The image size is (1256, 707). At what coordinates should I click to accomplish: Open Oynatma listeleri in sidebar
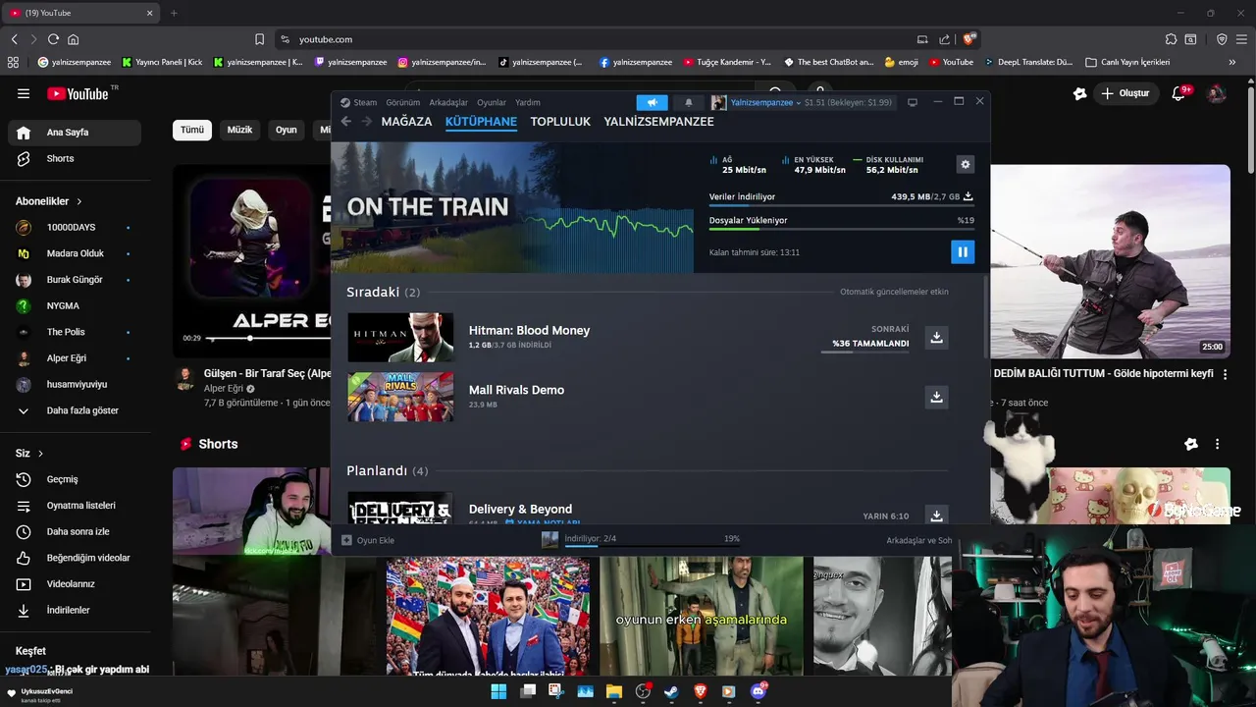[x=75, y=506]
